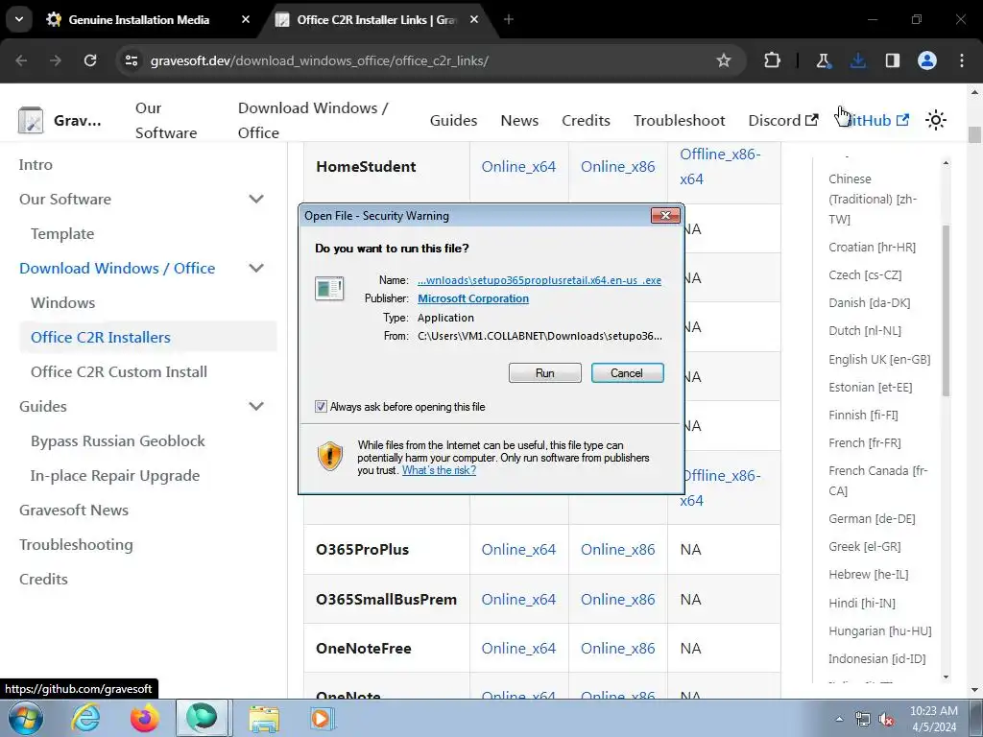Viewport: 983px width, 737px height.
Task: Open Bypass Russian Geoblock guide
Action: coord(118,440)
